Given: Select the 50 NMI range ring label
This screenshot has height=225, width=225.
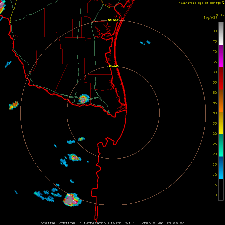Looking at the screenshot, I should pos(113,66).
